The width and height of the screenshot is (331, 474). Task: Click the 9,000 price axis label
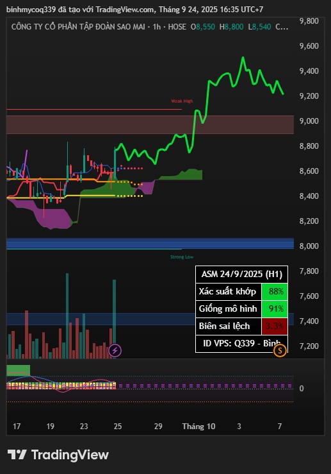309,121
